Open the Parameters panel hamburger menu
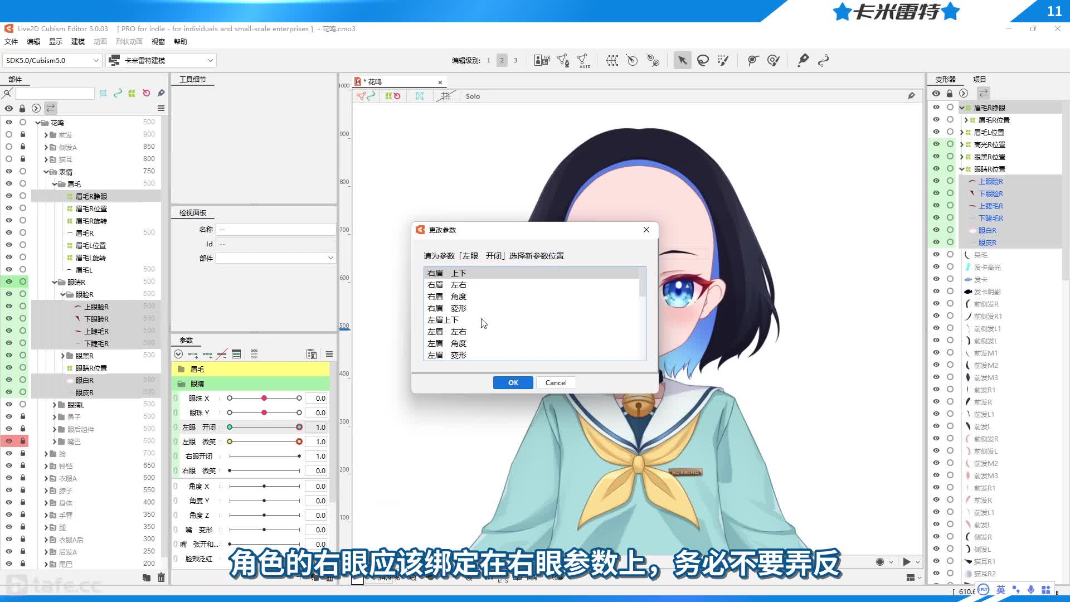1070x602 pixels. pos(329,354)
